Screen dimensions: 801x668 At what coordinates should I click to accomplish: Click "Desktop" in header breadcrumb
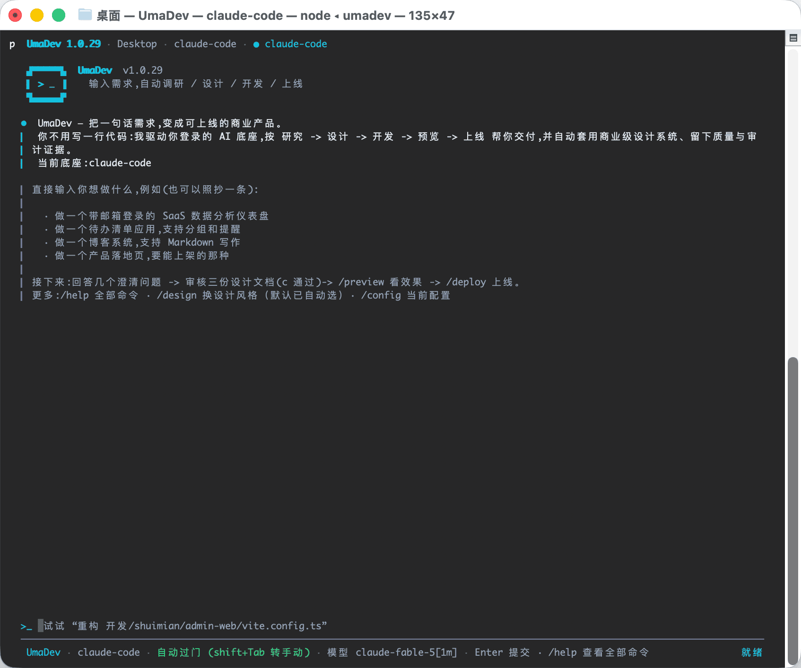point(137,44)
